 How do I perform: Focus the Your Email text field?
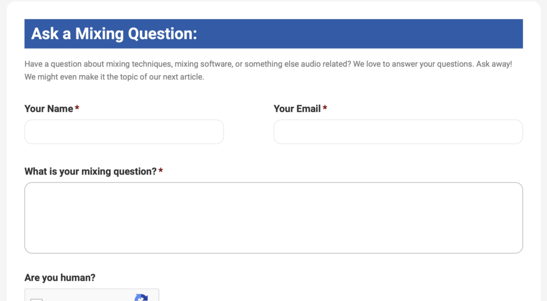coord(398,132)
